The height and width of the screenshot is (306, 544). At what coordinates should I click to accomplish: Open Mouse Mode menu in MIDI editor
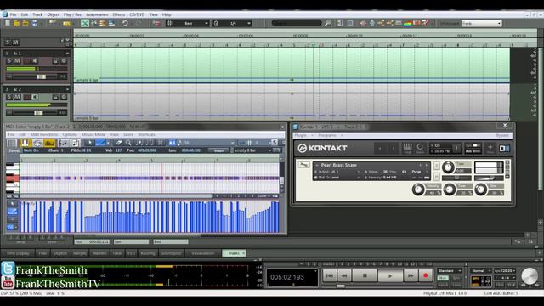coord(93,134)
